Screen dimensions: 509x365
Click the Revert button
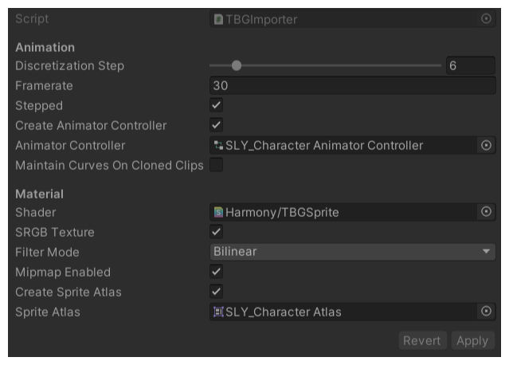point(421,340)
